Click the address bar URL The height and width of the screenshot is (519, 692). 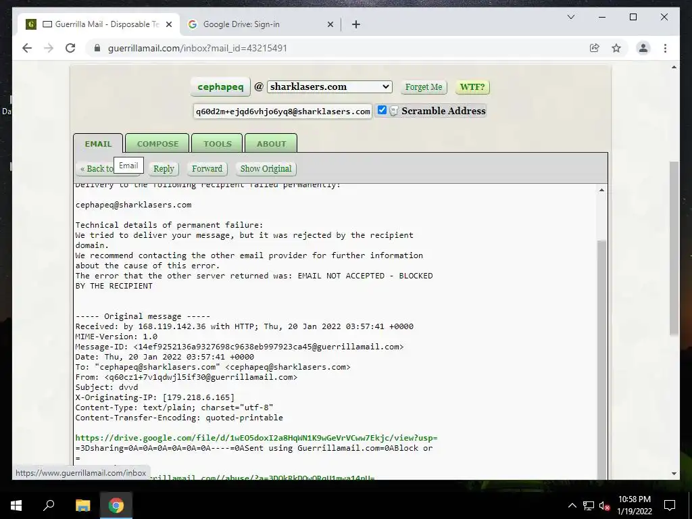[197, 48]
